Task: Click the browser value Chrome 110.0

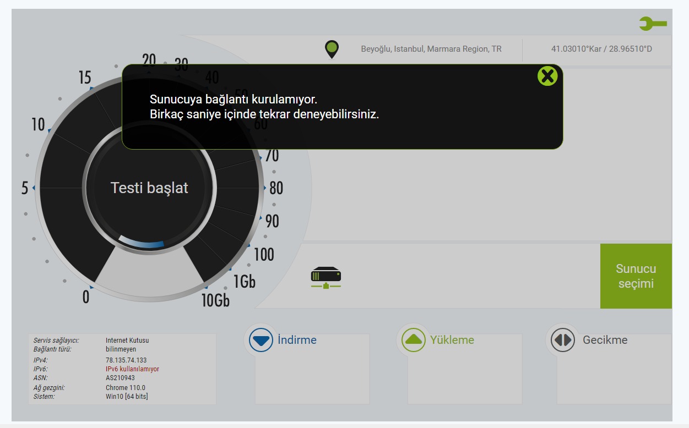Action: pos(126,388)
